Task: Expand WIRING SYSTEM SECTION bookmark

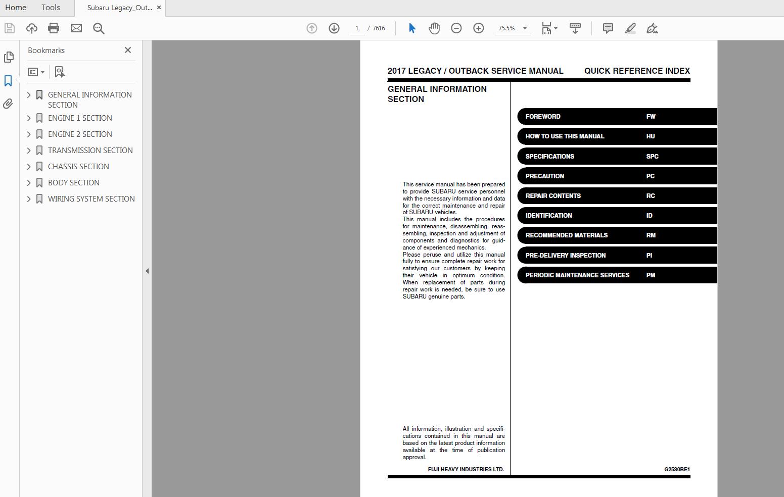Action: point(29,199)
